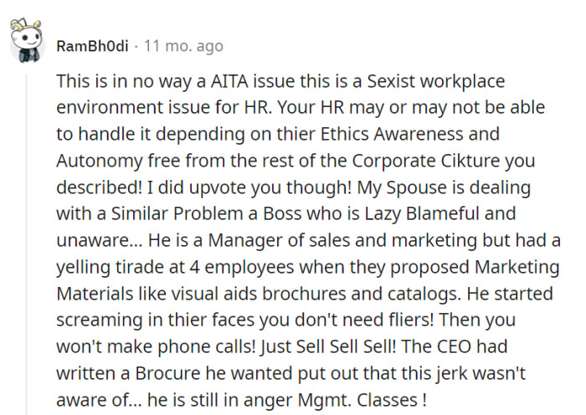Open the RamBh0di profile link
The width and height of the screenshot is (586, 415).
[92, 45]
